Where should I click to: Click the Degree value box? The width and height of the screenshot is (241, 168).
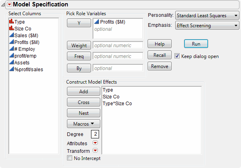pyautogui.click(x=95, y=134)
